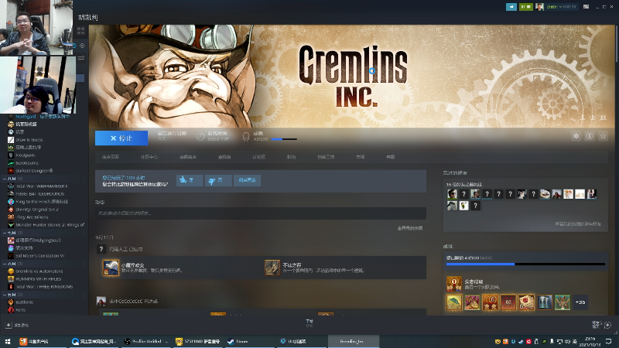This screenshot has height=348, width=619.
Task: Collapse the 五月 library group
Action: pyautogui.click(x=5, y=295)
